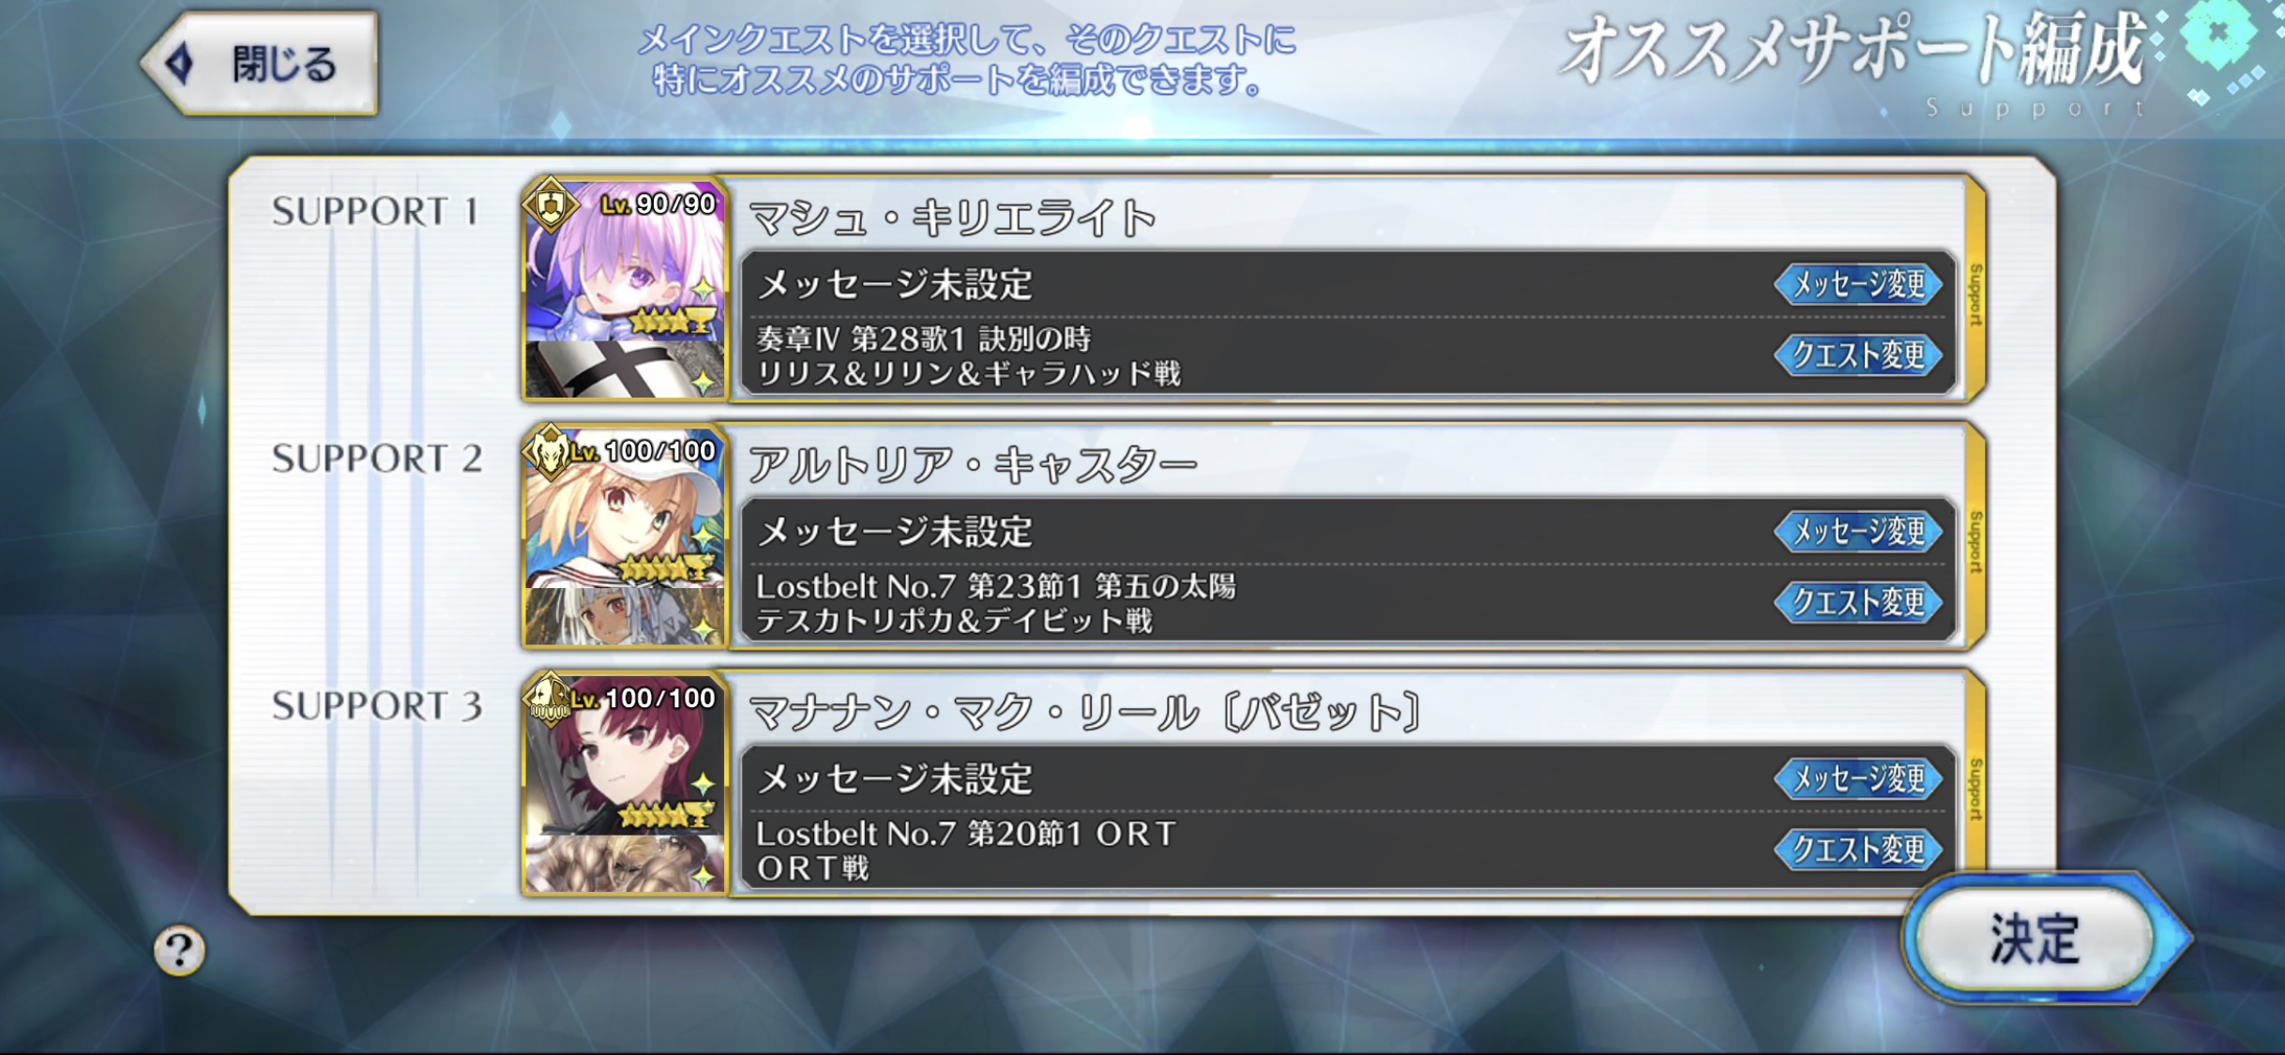The height and width of the screenshot is (1055, 2285).
Task: Change message for Support 3 (メッセージ変更)
Action: tap(1858, 778)
